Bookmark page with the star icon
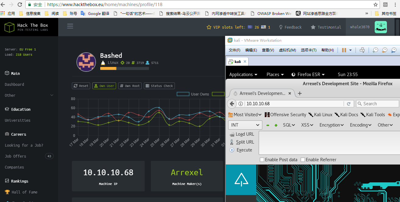Viewport: 400px width, 202px height. coord(376,5)
